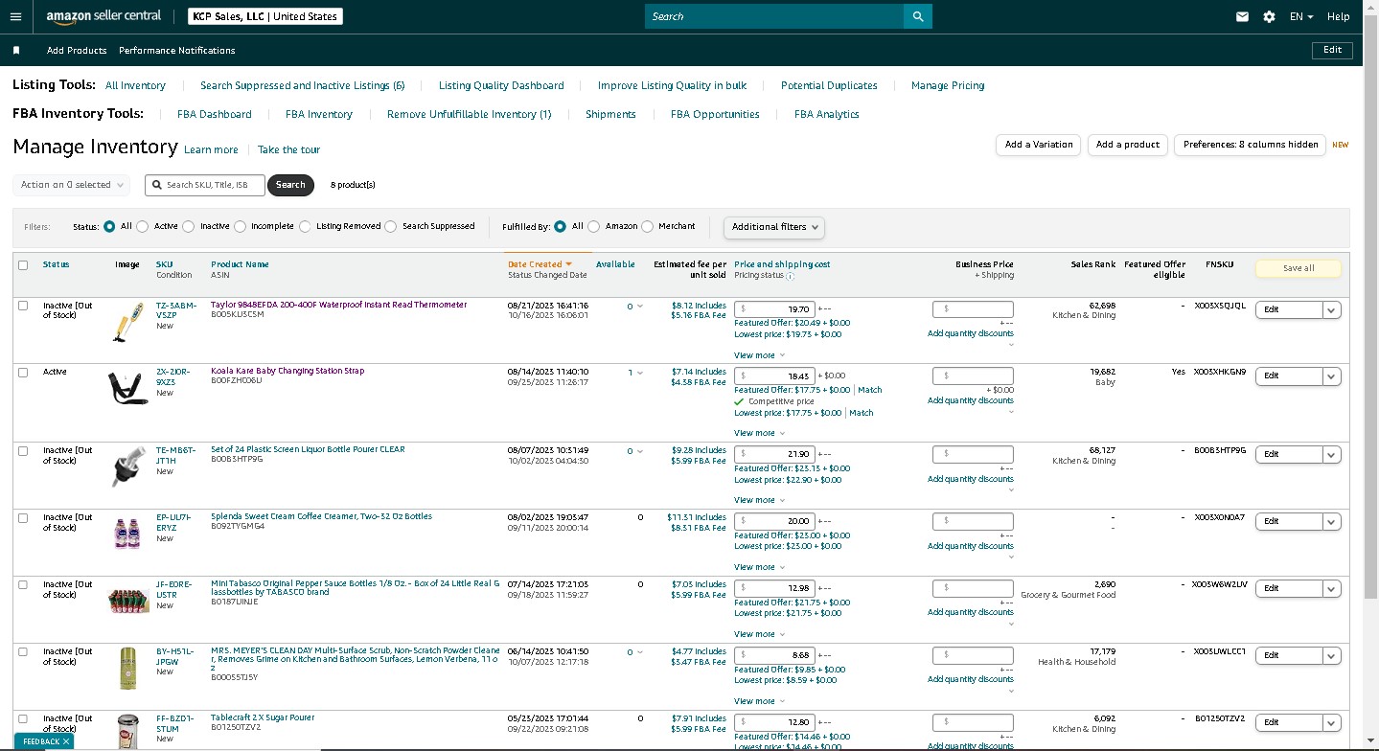Sort by Date Created column
The image size is (1379, 751).
point(540,264)
